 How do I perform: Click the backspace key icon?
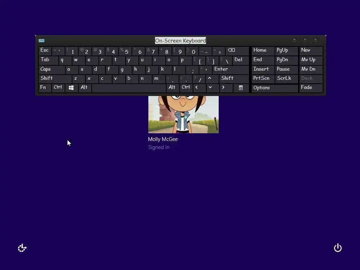(237, 51)
